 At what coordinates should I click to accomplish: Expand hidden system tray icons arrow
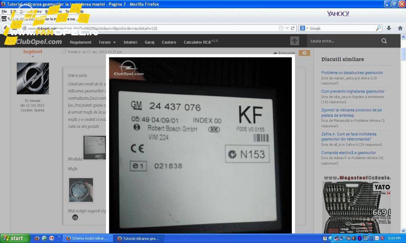coord(330,238)
